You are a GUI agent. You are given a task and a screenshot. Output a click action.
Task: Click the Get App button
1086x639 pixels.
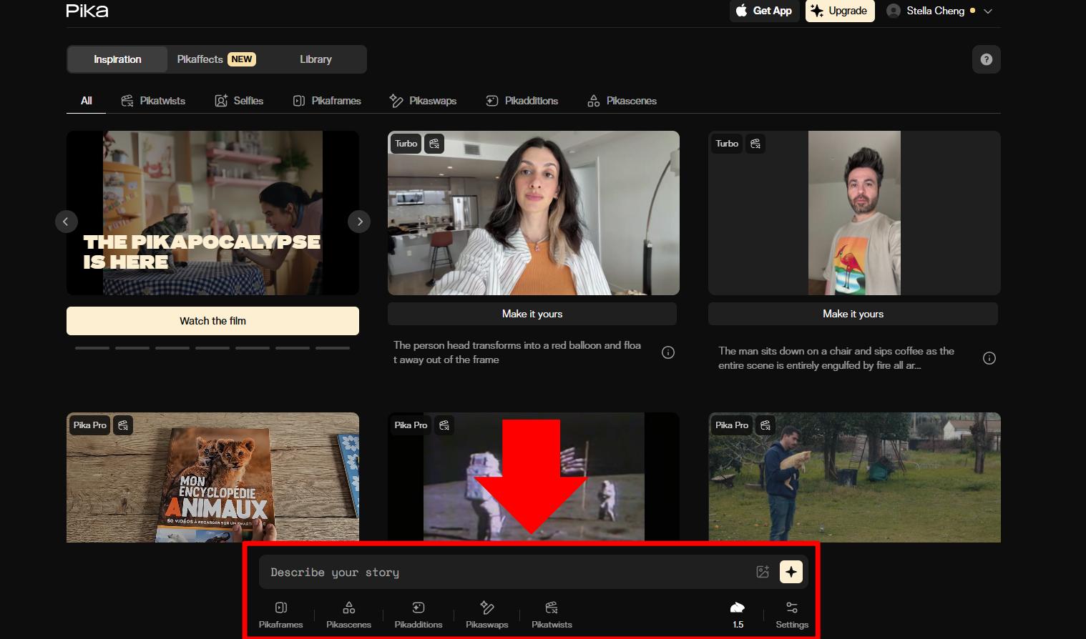(765, 11)
